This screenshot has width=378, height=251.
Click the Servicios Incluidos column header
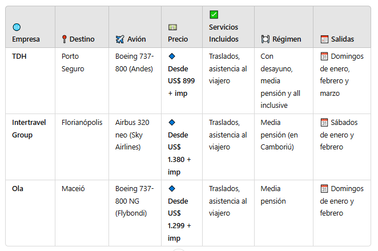pos(223,33)
